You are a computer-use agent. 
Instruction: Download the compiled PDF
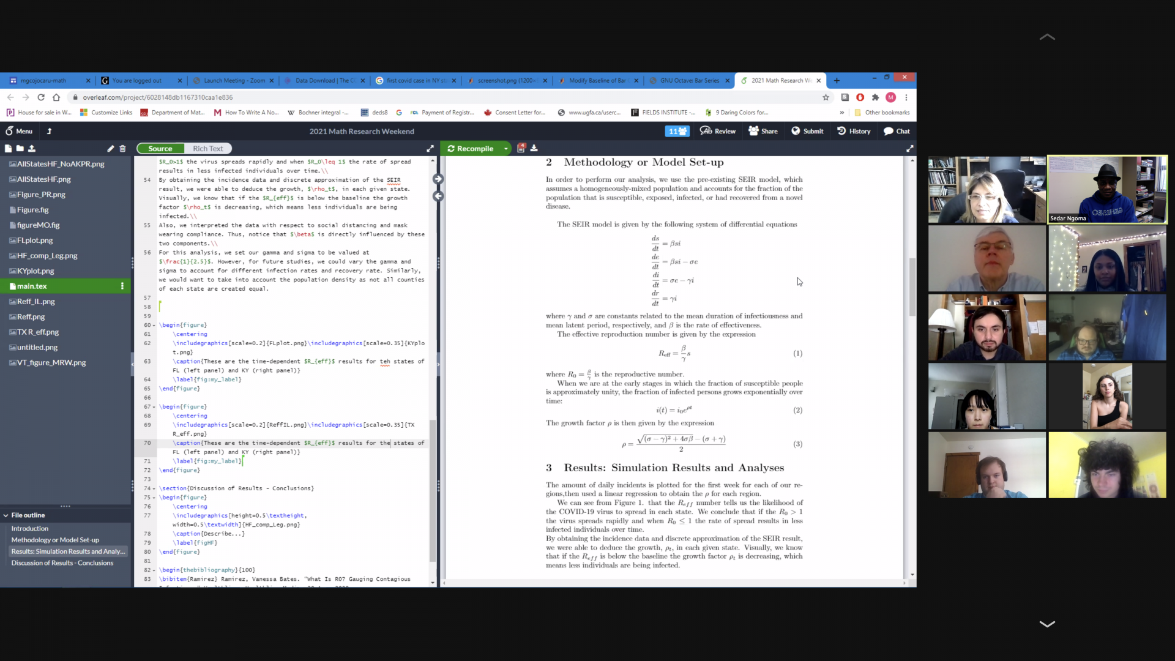click(534, 148)
